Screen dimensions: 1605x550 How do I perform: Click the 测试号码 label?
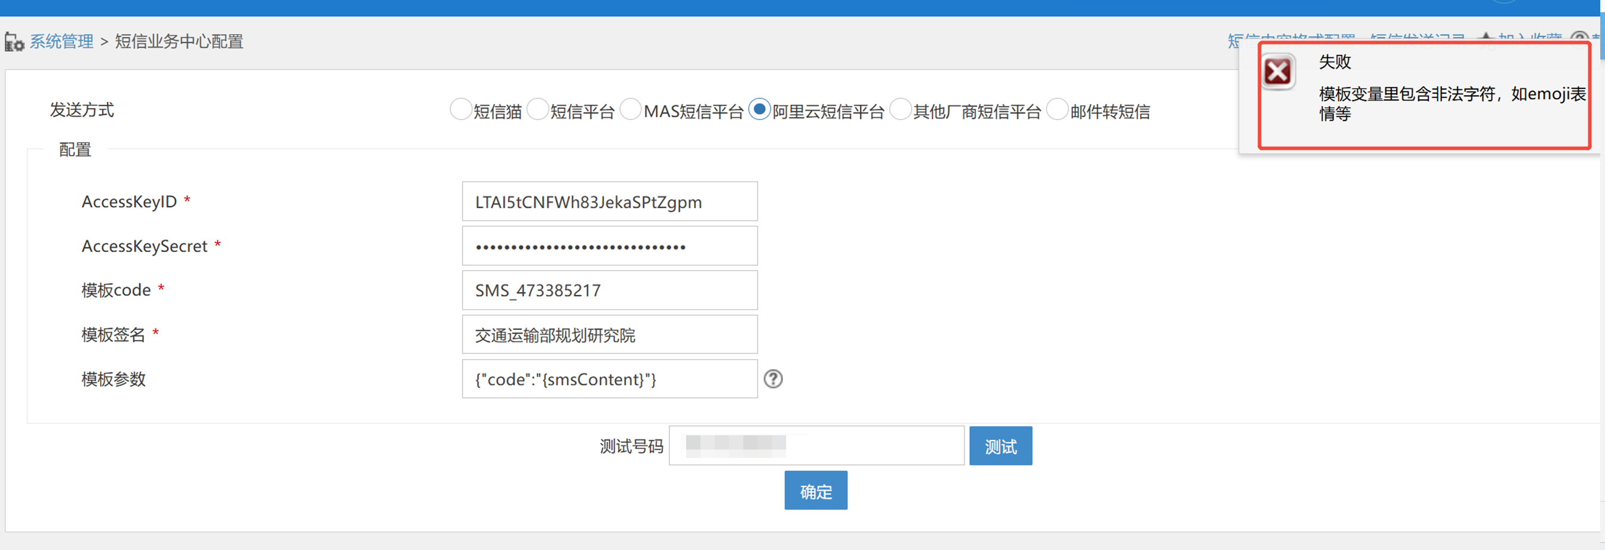tap(632, 446)
